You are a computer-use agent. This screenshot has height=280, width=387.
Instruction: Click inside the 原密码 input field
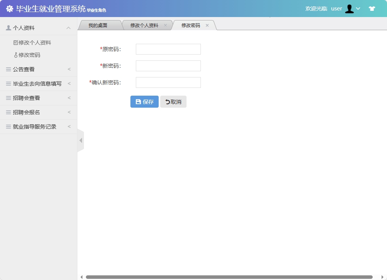point(168,49)
